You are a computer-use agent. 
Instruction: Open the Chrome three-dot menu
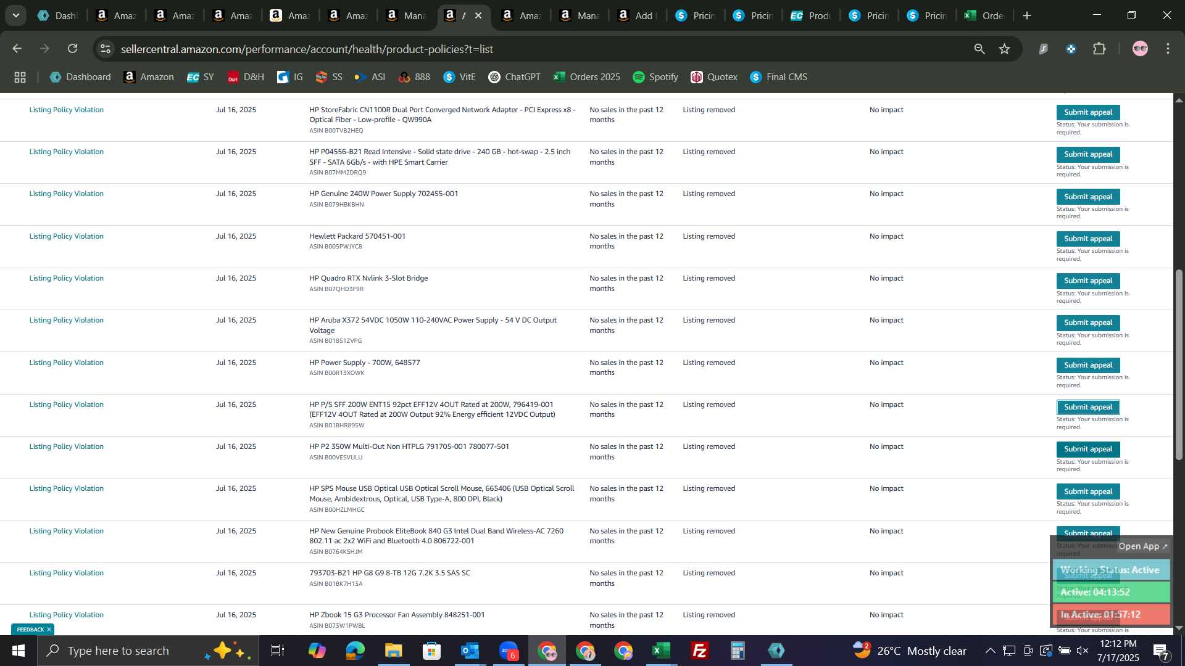click(1168, 49)
